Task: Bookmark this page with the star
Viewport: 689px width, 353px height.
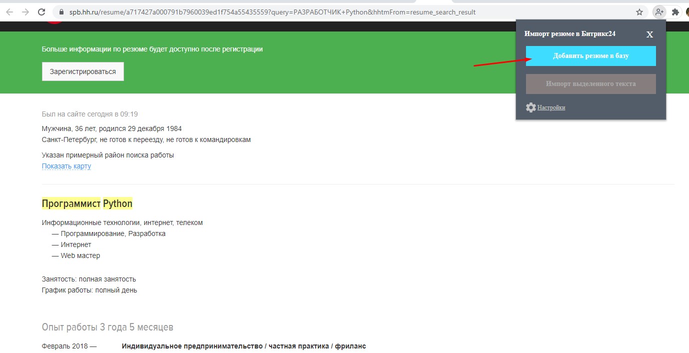Action: point(639,12)
